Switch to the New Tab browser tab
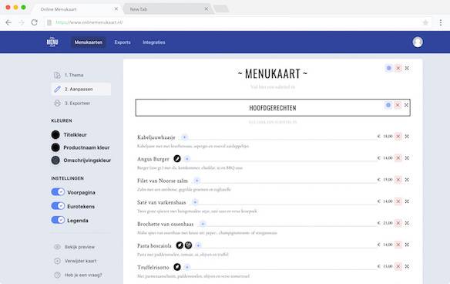450x284 pixels. (x=167, y=9)
